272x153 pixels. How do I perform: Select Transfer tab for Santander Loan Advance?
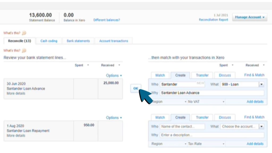202,75
